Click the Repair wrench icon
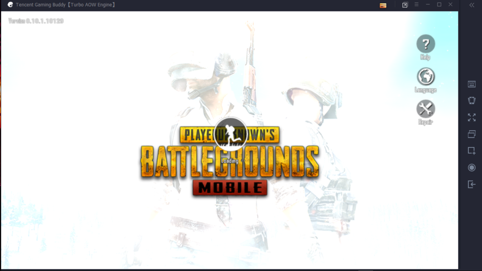This screenshot has height=271, width=482. (x=425, y=109)
